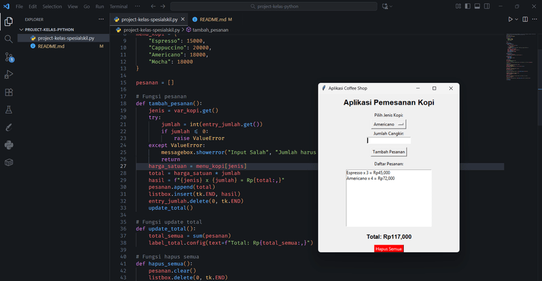542x281 pixels.
Task: Click the feather icon of Coffee Shop window
Action: [324, 88]
